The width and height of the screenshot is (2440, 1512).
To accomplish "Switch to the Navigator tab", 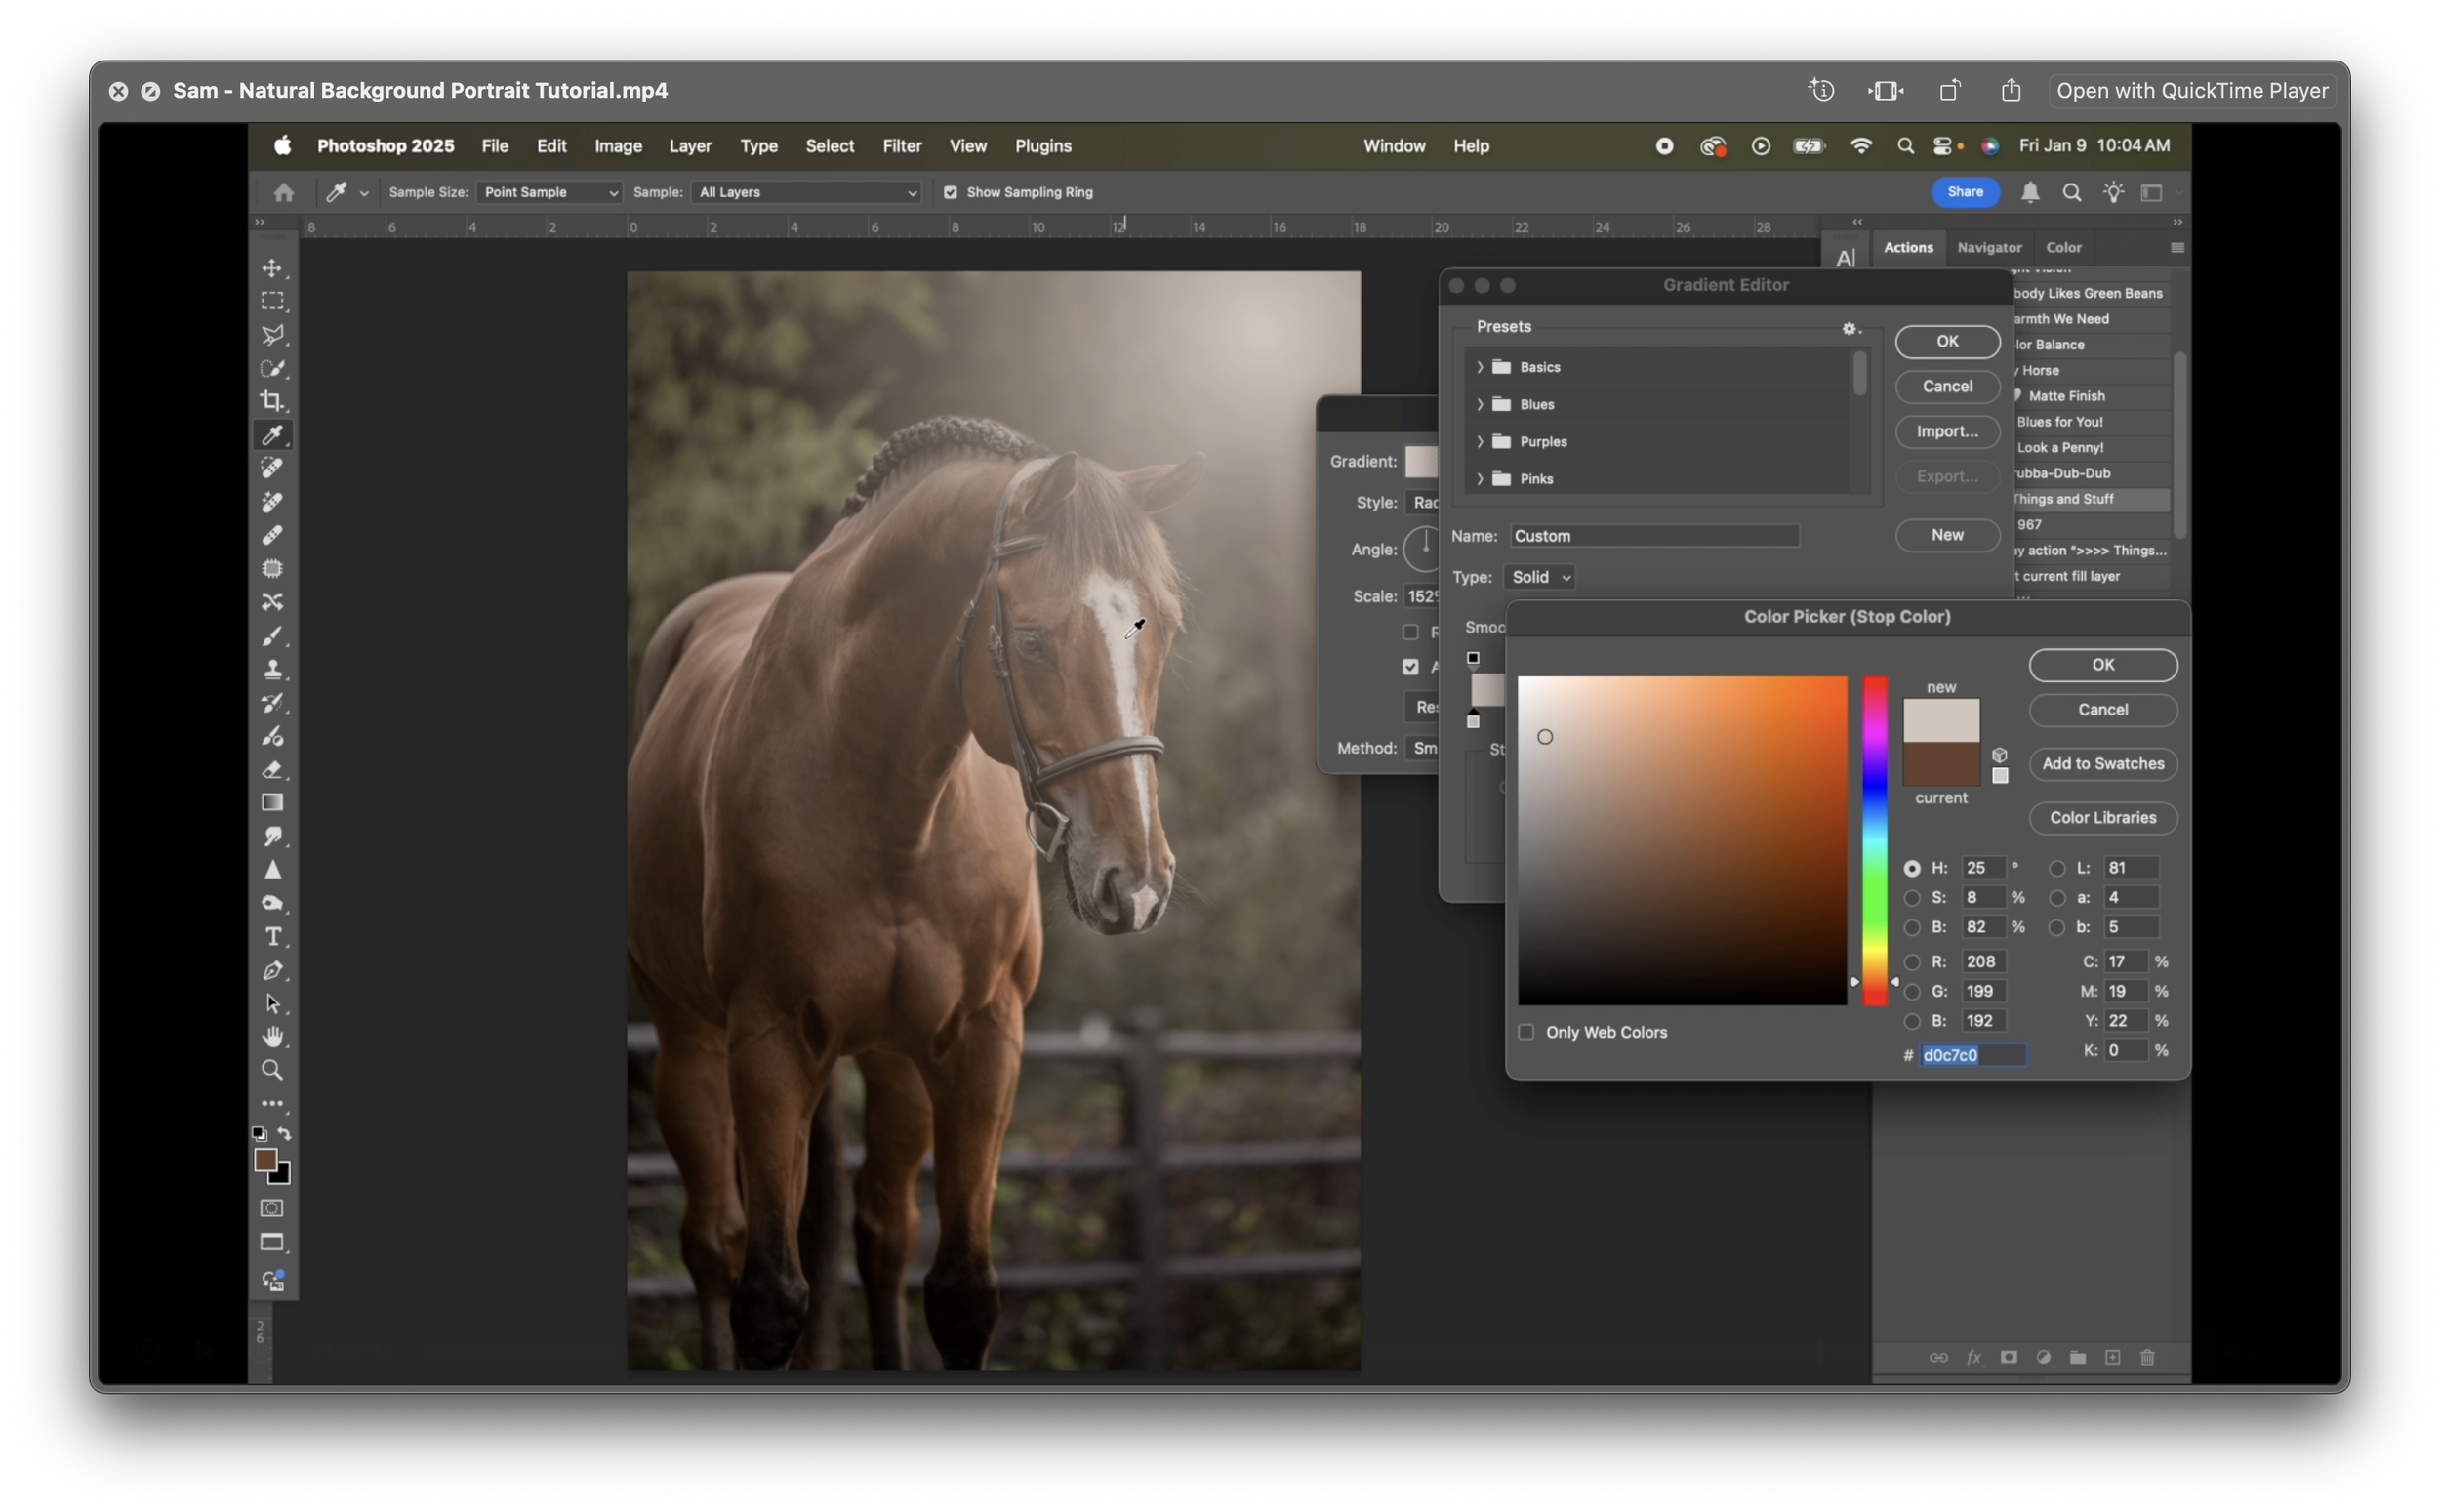I will click(1988, 247).
